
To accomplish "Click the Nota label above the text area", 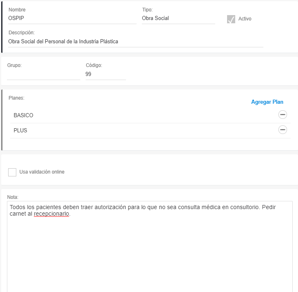I will click(13, 197).
